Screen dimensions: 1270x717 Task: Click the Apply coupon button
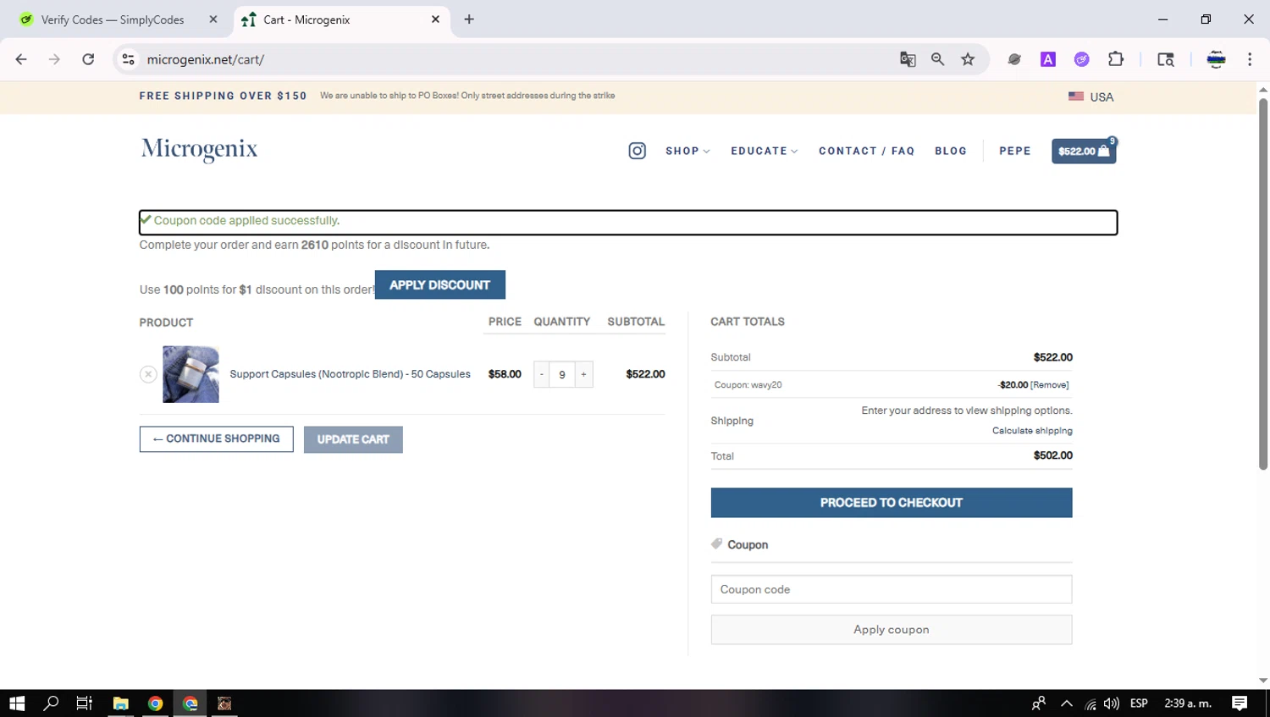click(892, 630)
